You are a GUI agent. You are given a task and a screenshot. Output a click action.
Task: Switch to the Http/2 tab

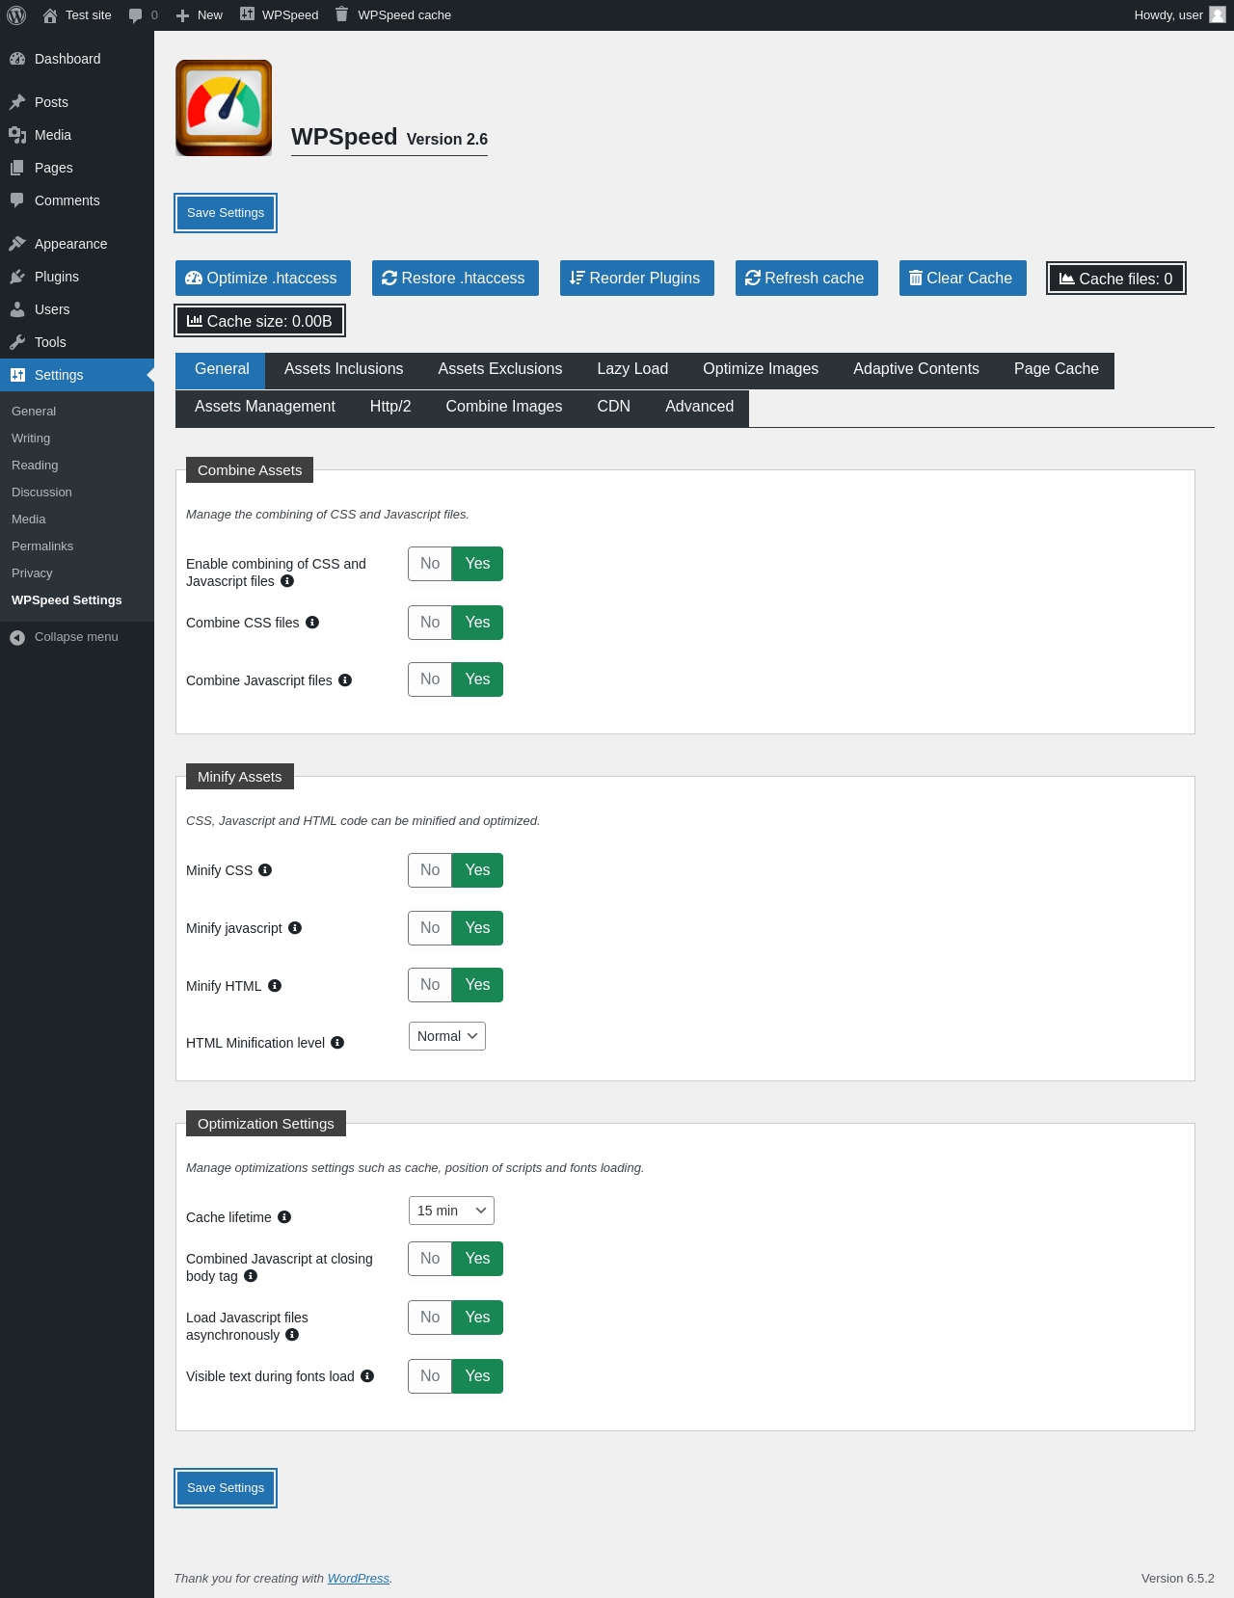tap(390, 407)
